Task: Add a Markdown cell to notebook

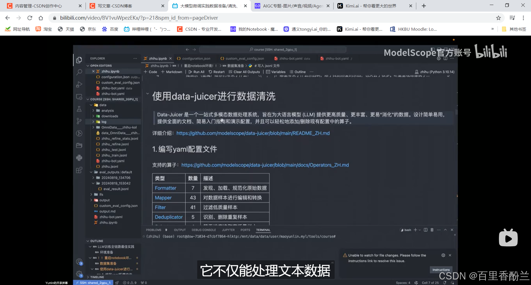Action: coord(171,72)
